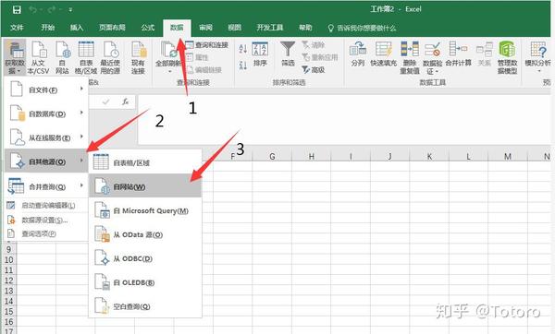This screenshot has height=334, width=555.
Task: Click the Redo arrow in title bar
Action: tap(52, 9)
